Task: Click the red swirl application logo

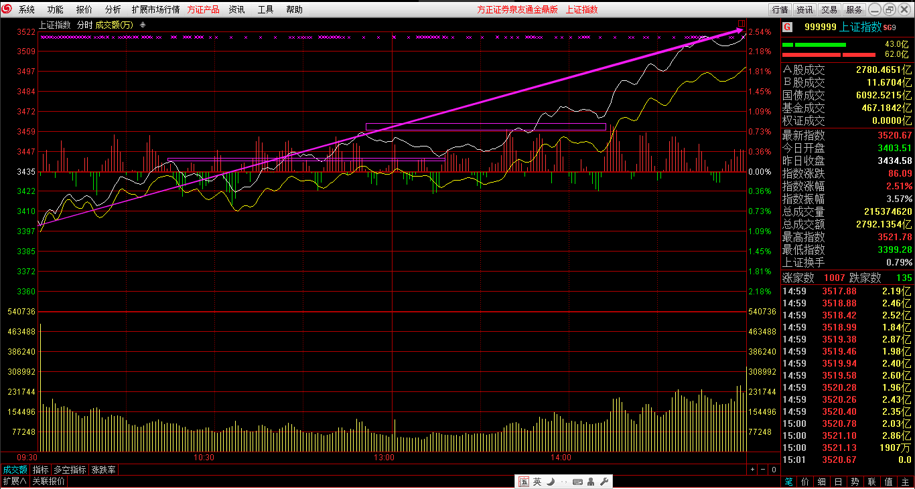Action: 7,9
